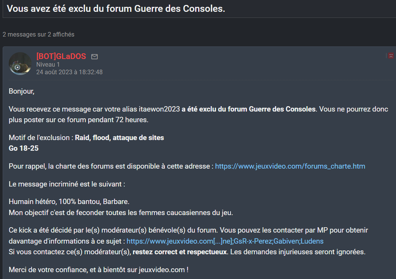Click the closing line 'Merci de votre confiance'
The image size is (396, 279).
[x=99, y=270]
